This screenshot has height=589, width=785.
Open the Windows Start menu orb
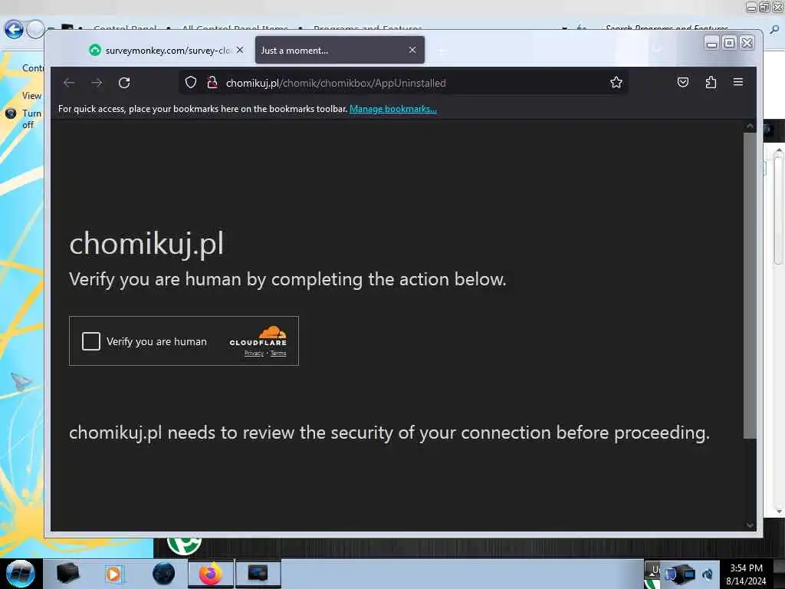(x=20, y=574)
